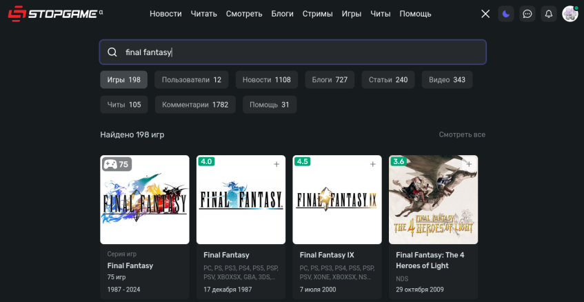Select the Пользователи 12 filter tab

pyautogui.click(x=192, y=80)
